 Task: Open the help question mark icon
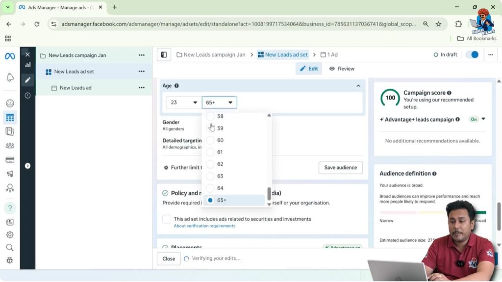pos(10,208)
